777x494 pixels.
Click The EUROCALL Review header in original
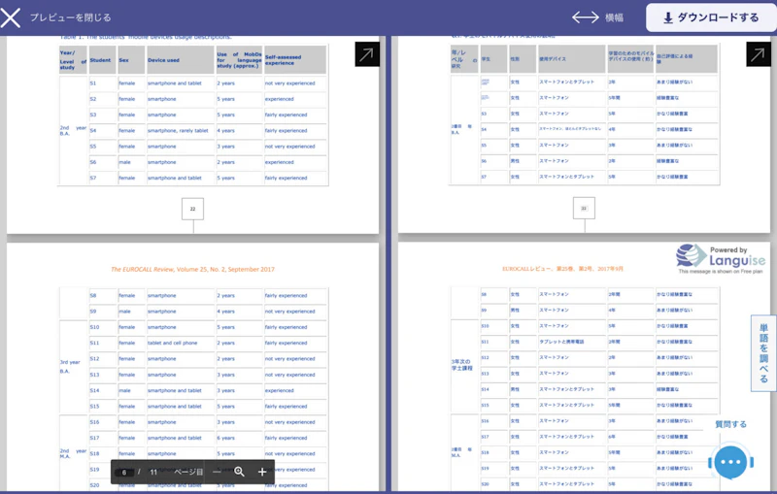point(192,269)
